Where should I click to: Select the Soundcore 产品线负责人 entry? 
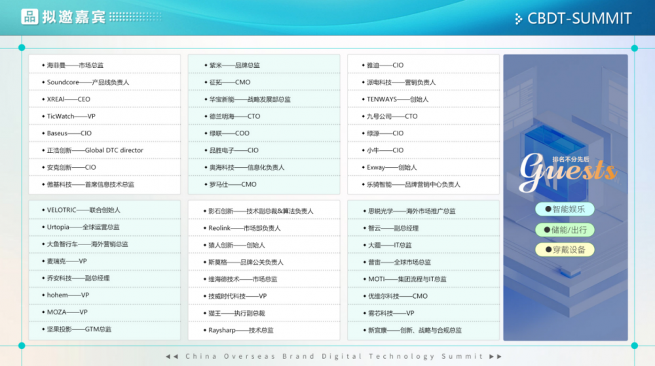click(x=88, y=82)
